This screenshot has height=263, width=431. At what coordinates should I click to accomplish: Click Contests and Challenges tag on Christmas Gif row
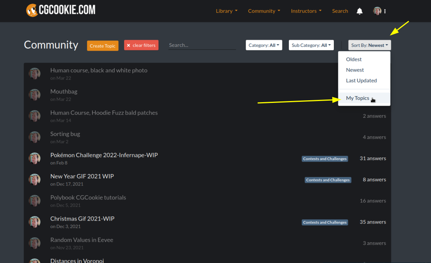click(x=325, y=222)
